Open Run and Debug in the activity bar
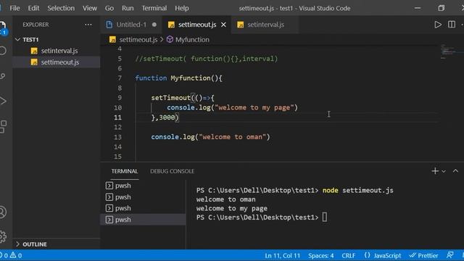Screen dimensions: 464x261 click(x=3, y=101)
